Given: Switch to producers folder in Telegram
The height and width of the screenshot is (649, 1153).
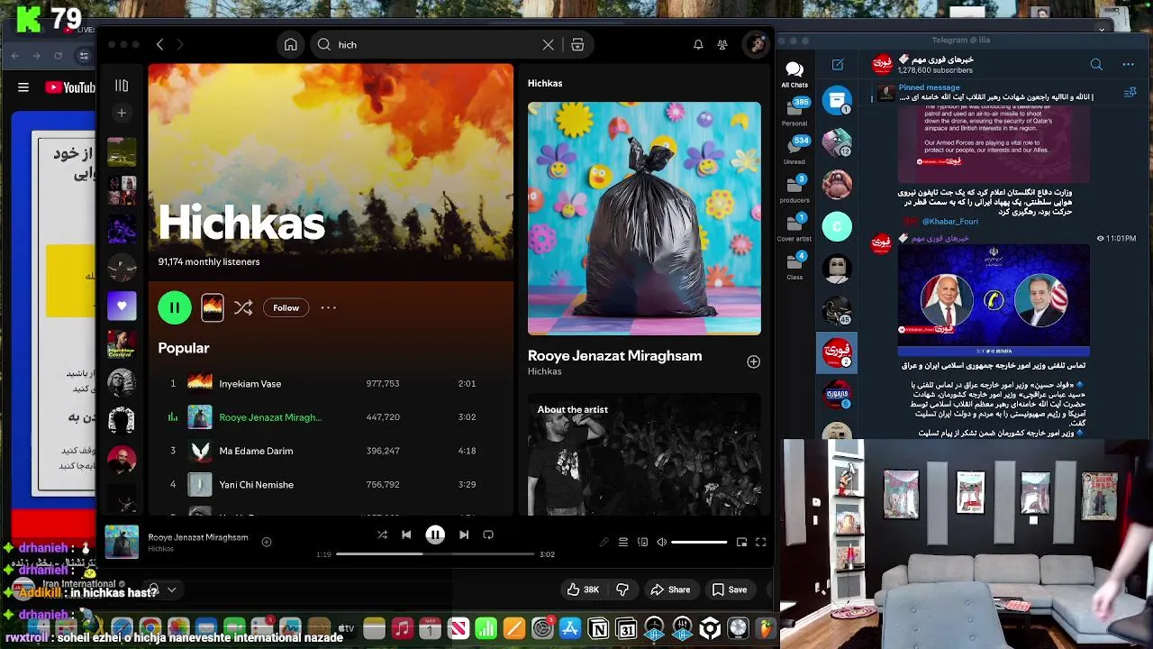Looking at the screenshot, I should tap(794, 189).
